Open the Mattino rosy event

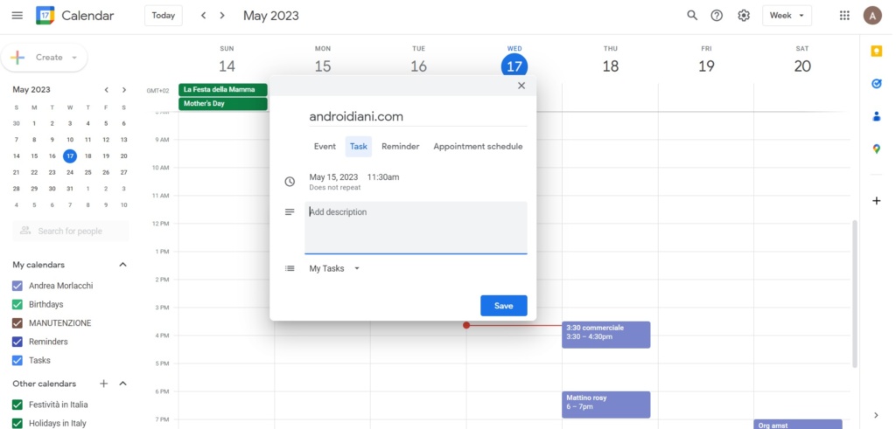605,405
